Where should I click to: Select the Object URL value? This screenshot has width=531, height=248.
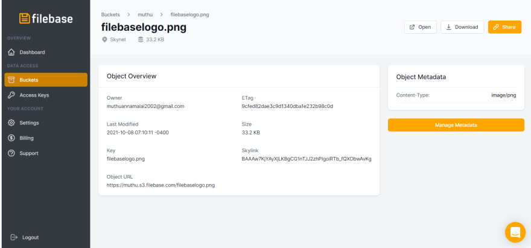click(161, 185)
